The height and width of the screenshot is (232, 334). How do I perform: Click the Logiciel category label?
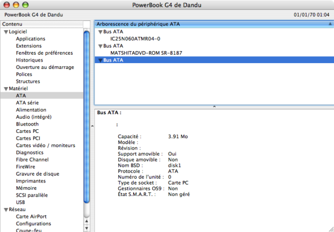pyautogui.click(x=18, y=32)
